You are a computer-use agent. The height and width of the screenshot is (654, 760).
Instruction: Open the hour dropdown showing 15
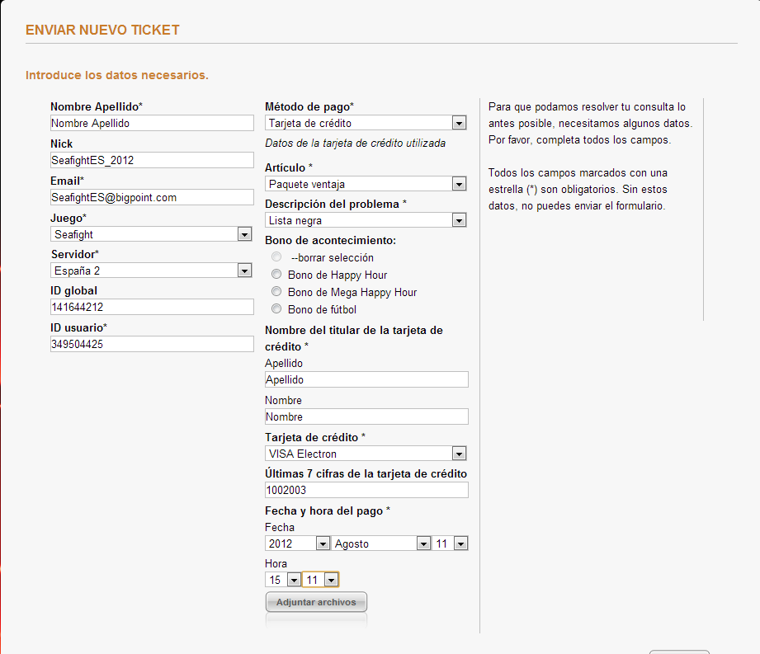282,580
